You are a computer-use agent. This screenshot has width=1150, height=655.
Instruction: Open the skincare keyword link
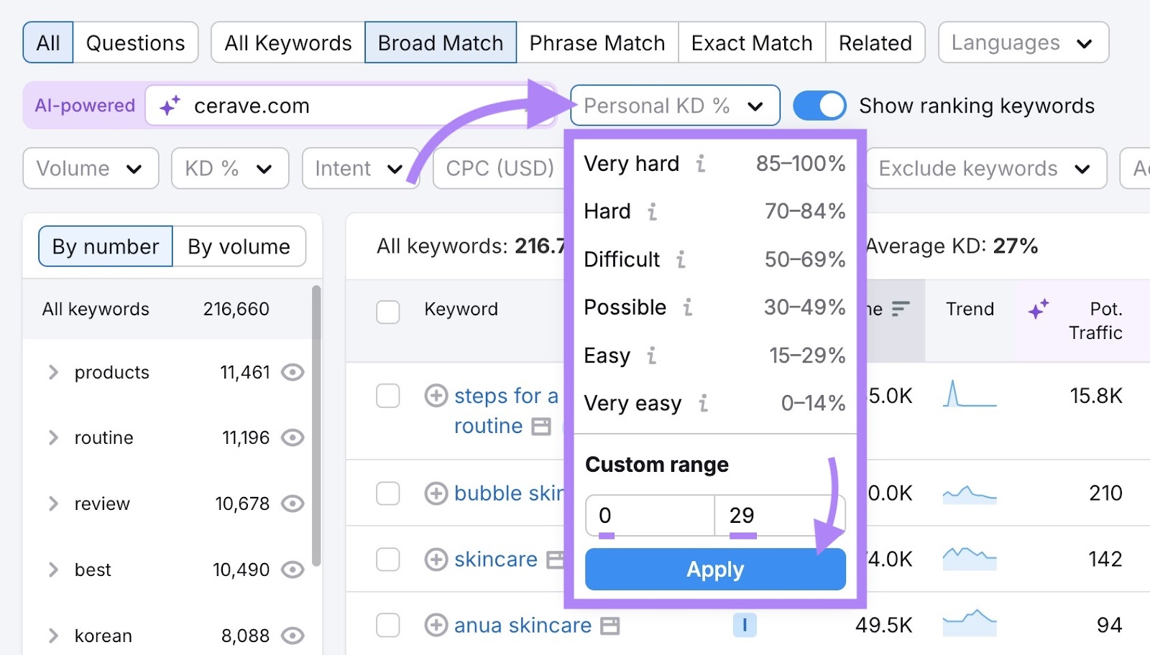point(496,559)
